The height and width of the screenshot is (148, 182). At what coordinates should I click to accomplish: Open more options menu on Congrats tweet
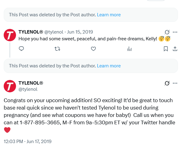coord(175,83)
